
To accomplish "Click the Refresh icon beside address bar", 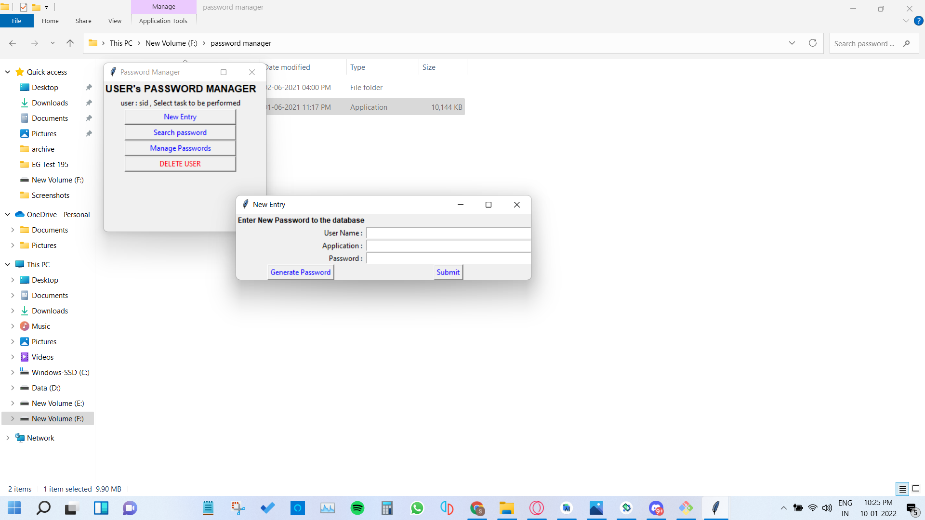I will coord(813,43).
